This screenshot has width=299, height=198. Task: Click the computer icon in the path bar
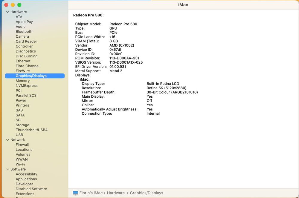pos(76,193)
